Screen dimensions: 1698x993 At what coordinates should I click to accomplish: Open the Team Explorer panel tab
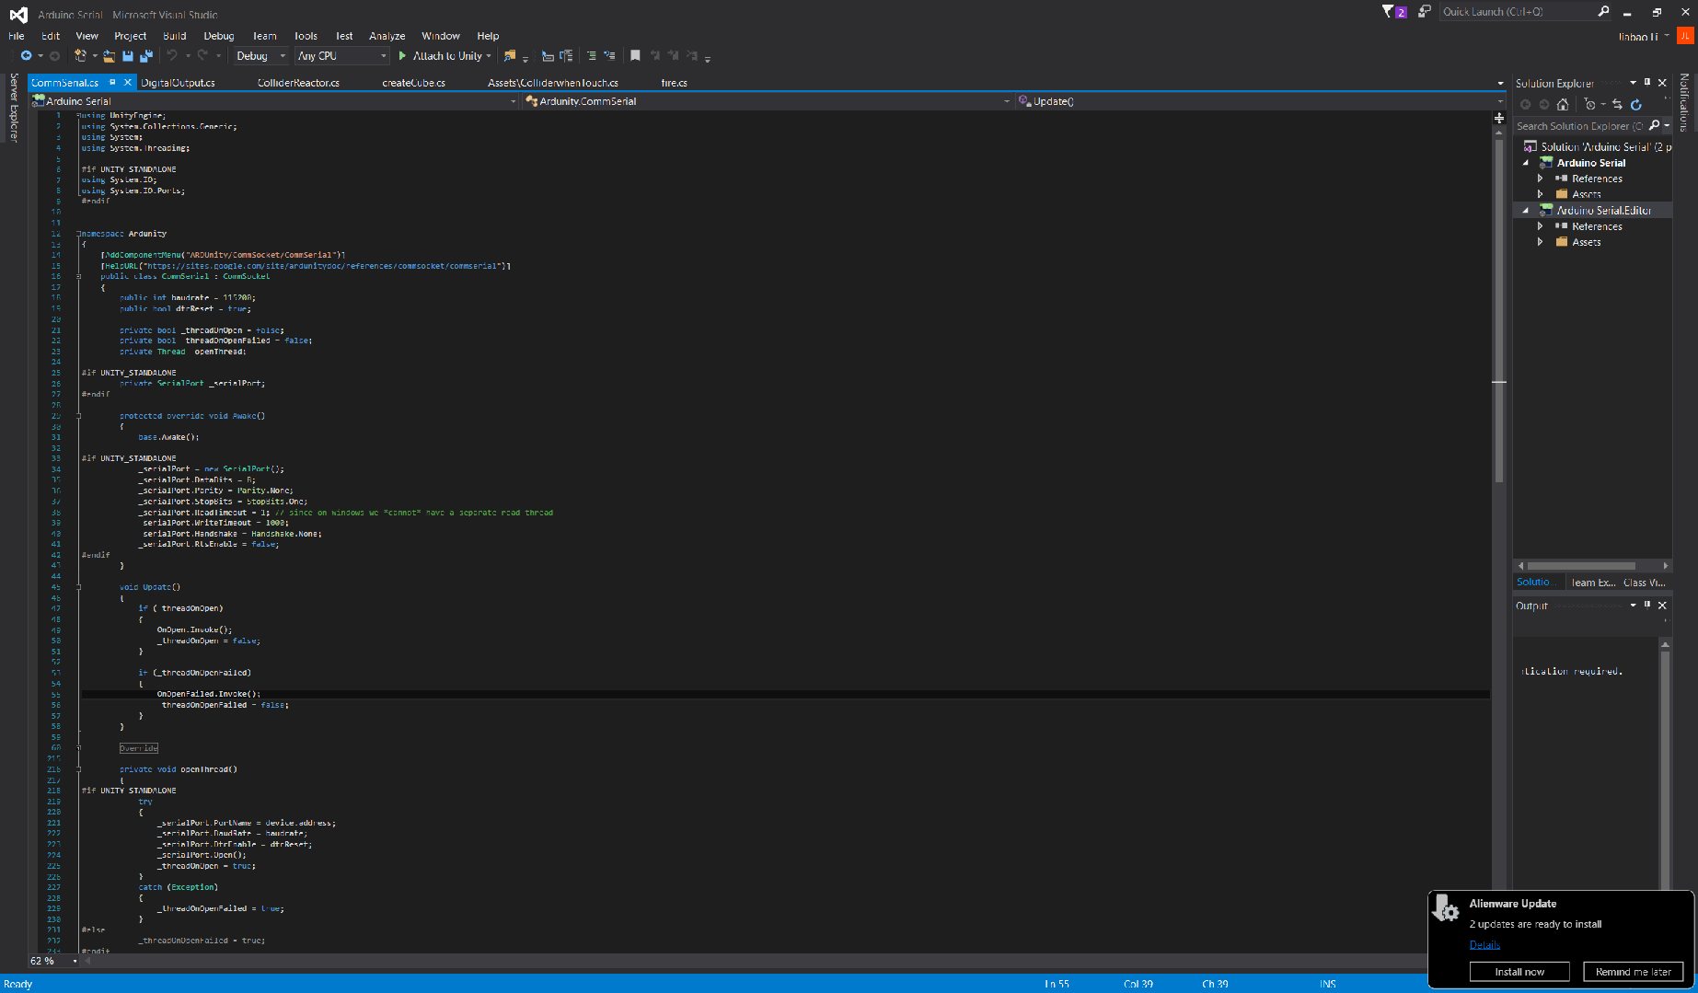coord(1592,583)
